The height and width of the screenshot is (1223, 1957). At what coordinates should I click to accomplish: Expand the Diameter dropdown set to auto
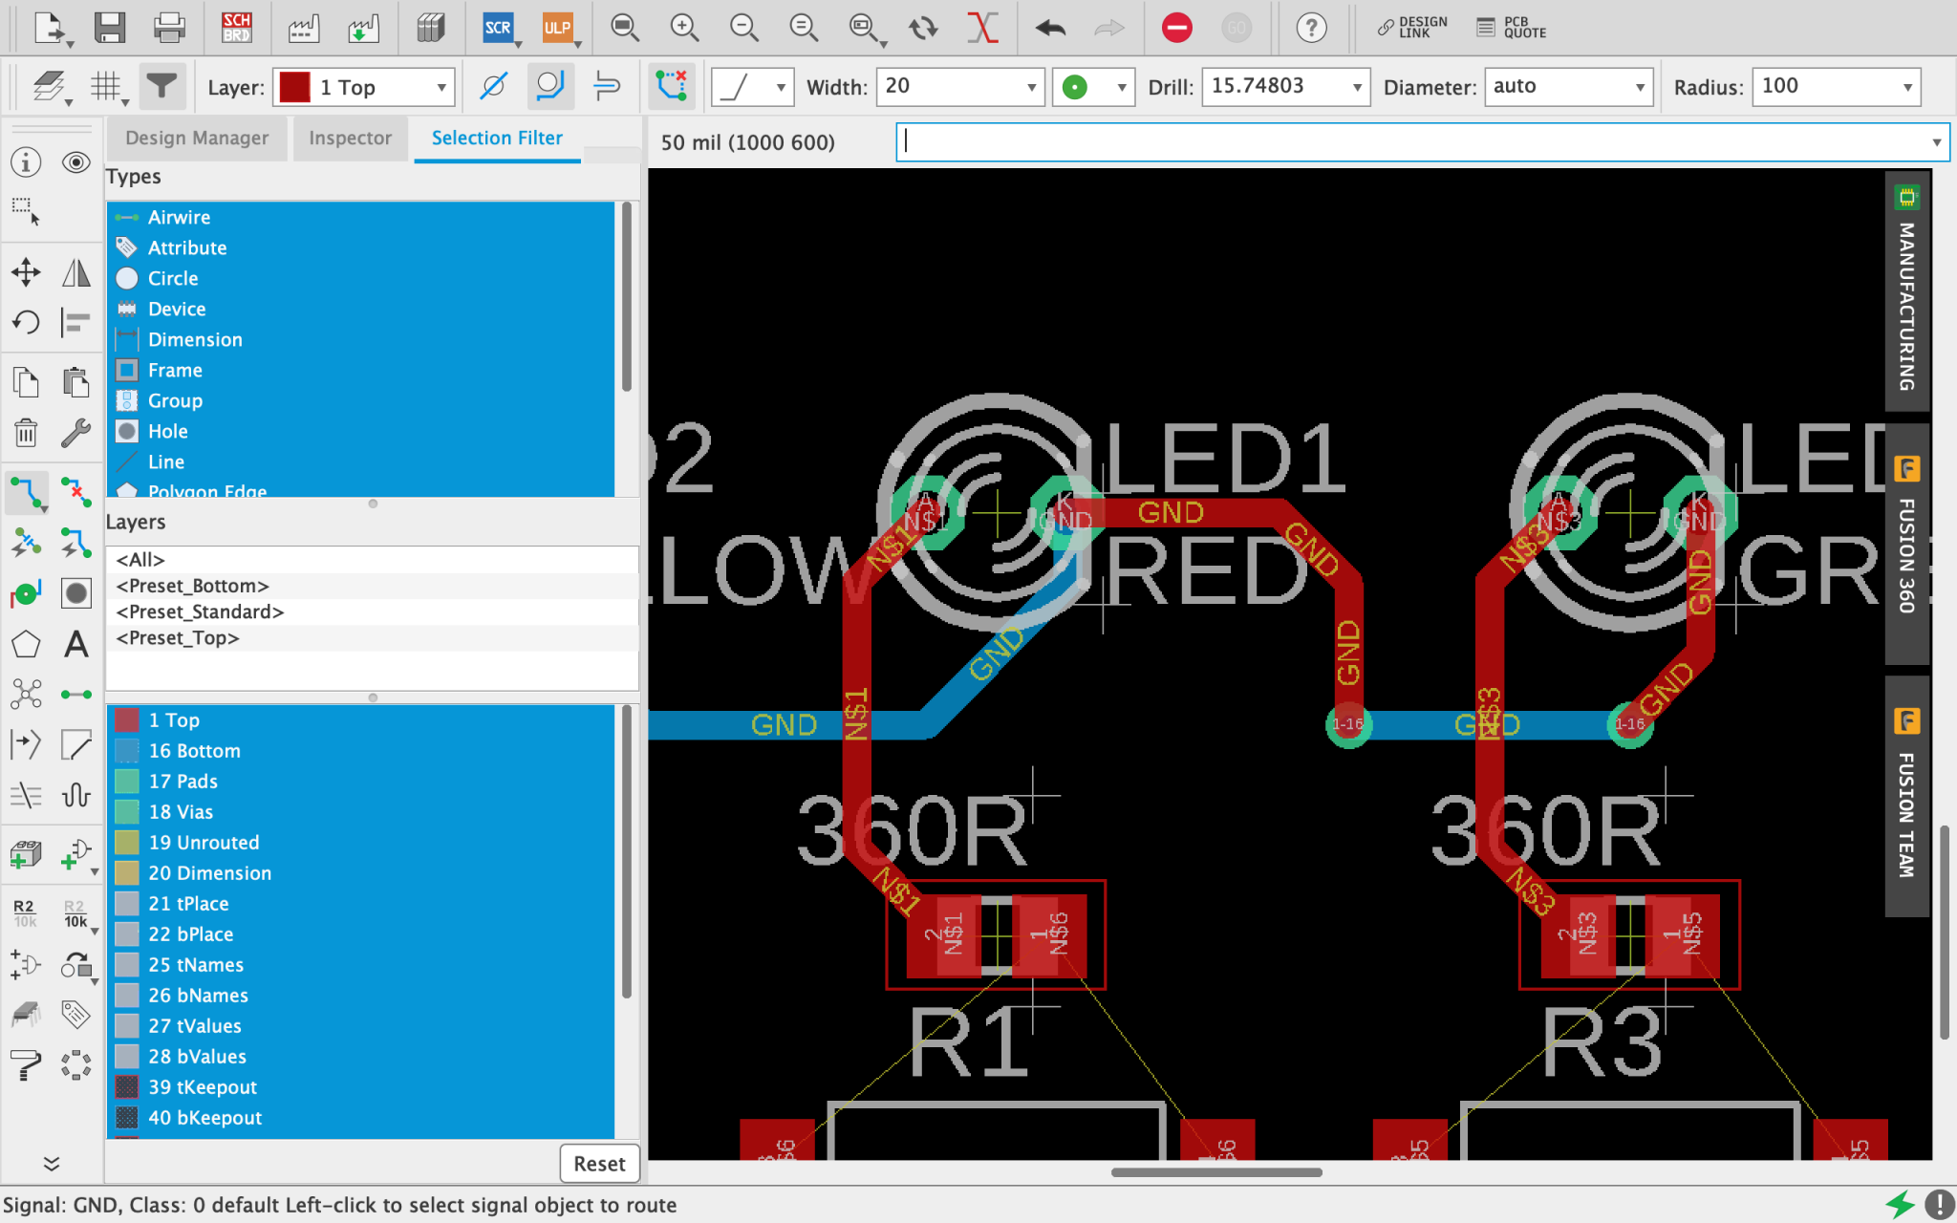pos(1641,87)
